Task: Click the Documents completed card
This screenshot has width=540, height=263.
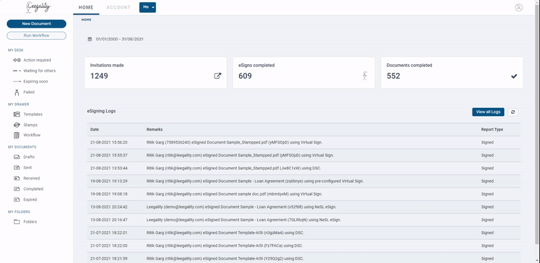Action: coord(452,73)
